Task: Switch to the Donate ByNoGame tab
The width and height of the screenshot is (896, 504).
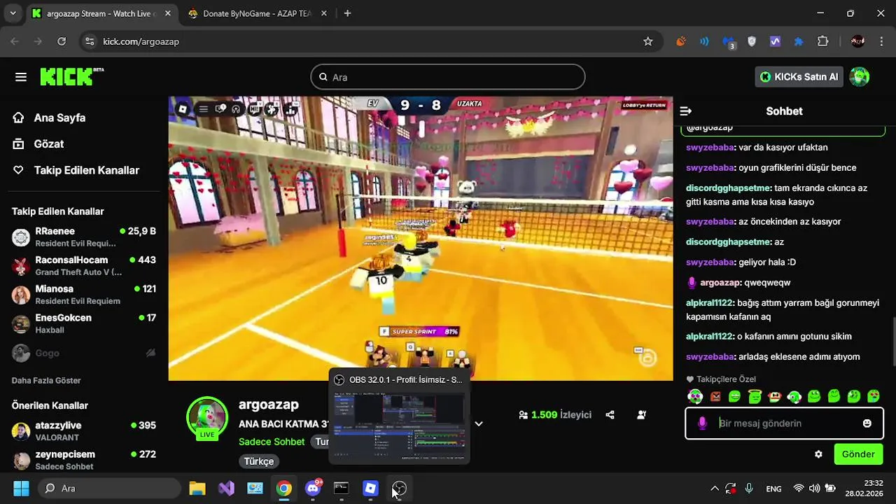Action: pyautogui.click(x=256, y=13)
